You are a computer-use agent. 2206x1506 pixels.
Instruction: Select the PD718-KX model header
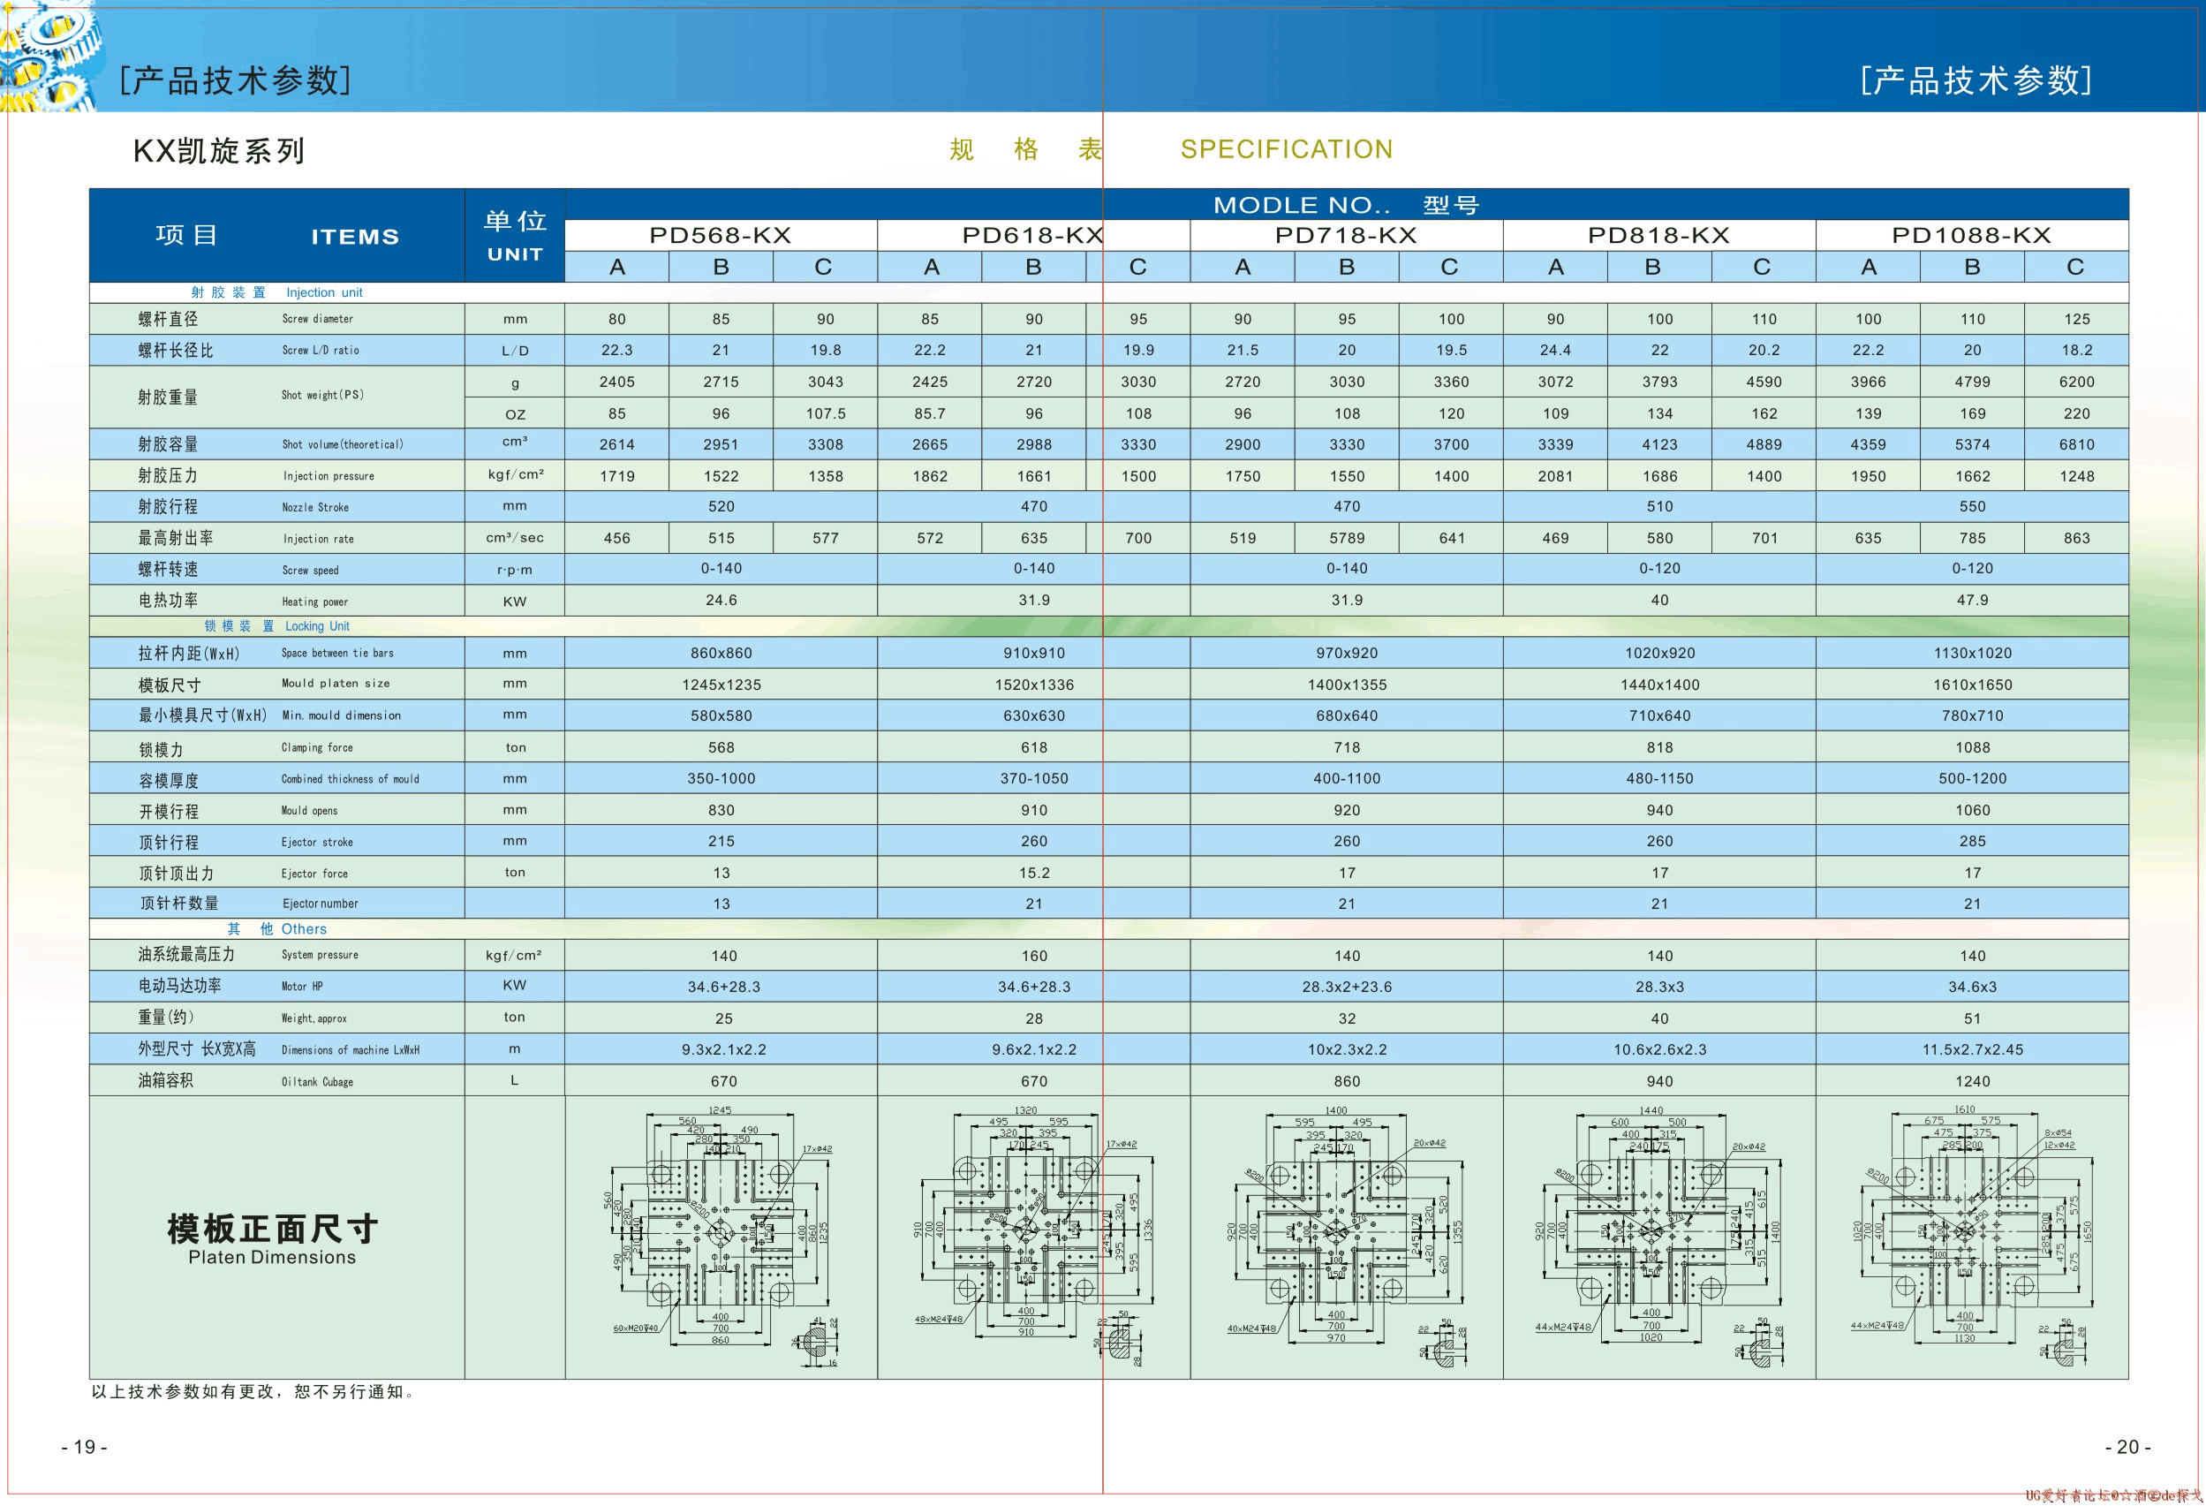[1346, 236]
